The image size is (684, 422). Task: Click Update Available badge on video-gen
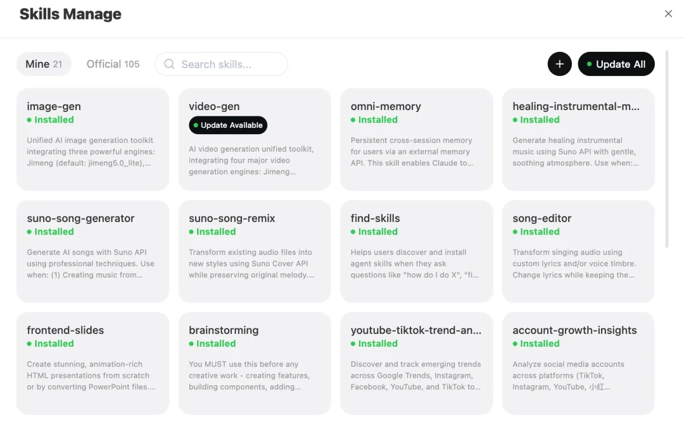point(228,125)
